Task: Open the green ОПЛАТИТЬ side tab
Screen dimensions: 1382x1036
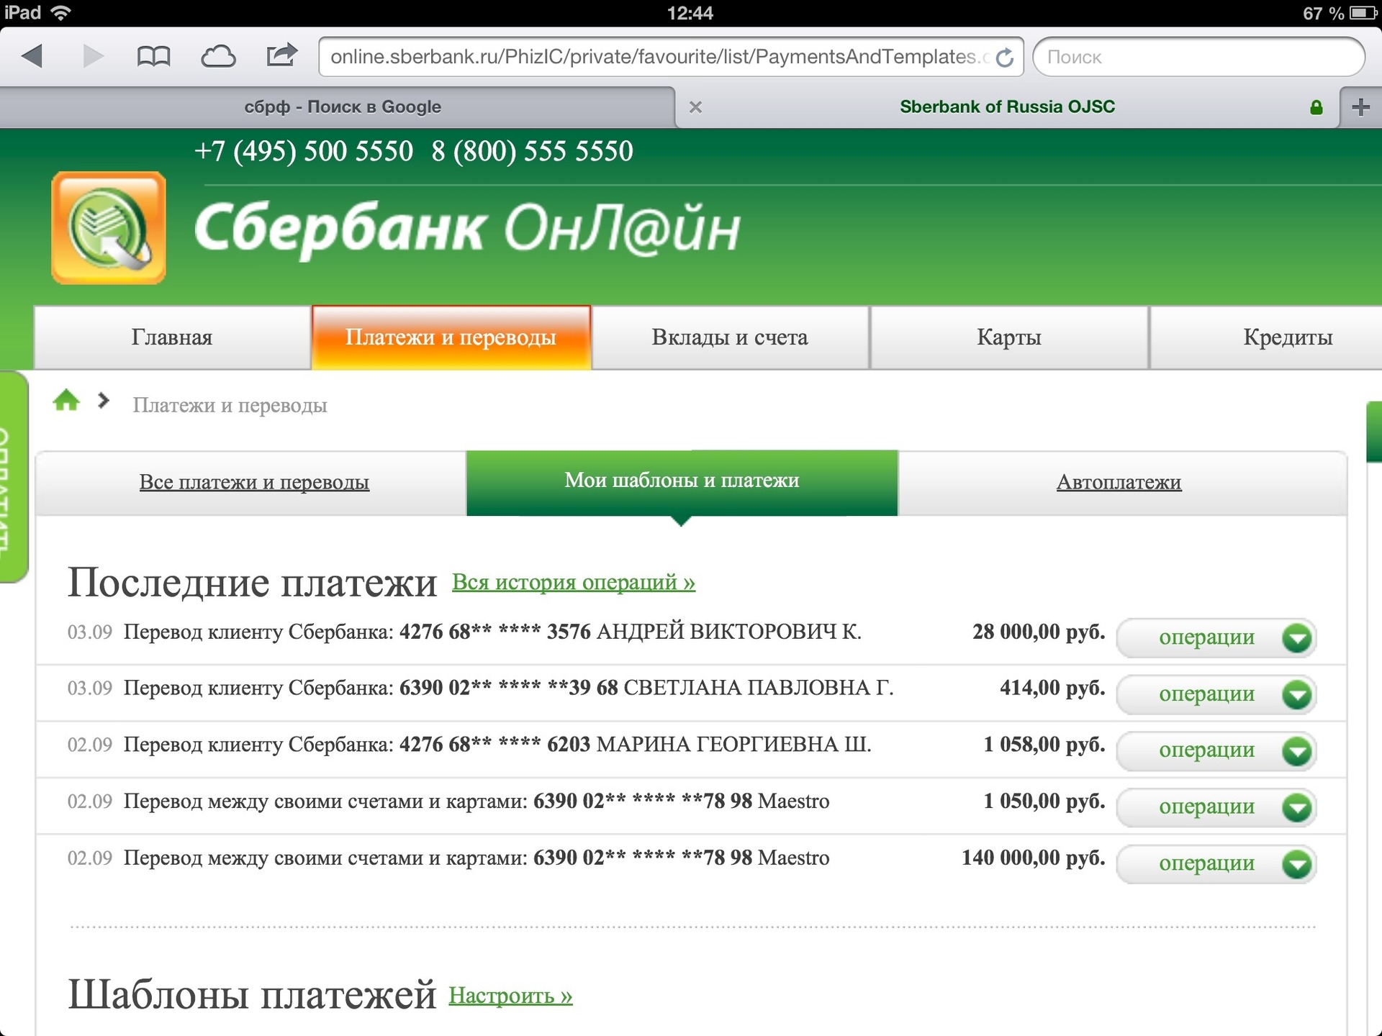Action: pyautogui.click(x=13, y=477)
